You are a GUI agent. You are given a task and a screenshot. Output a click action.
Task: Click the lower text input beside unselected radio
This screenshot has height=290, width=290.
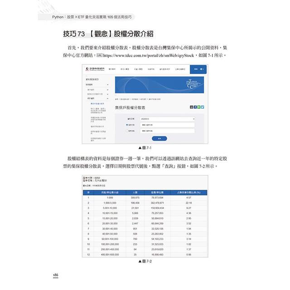tap(167, 131)
